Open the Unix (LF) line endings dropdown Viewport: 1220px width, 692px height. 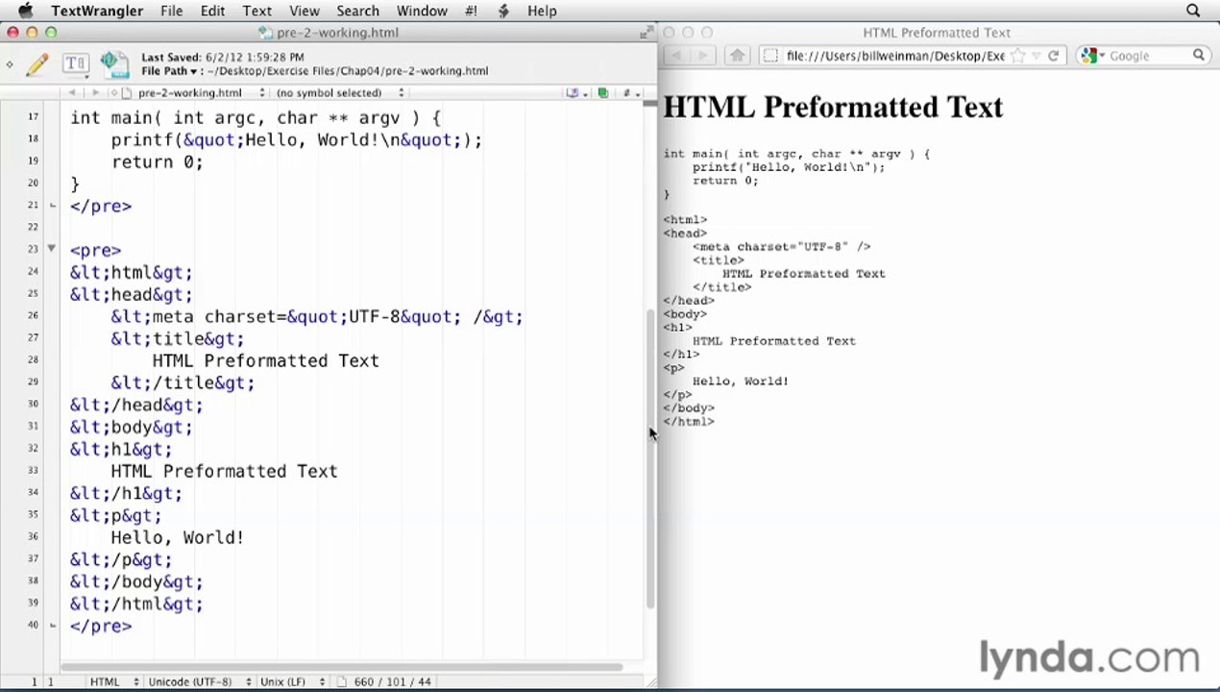[292, 681]
